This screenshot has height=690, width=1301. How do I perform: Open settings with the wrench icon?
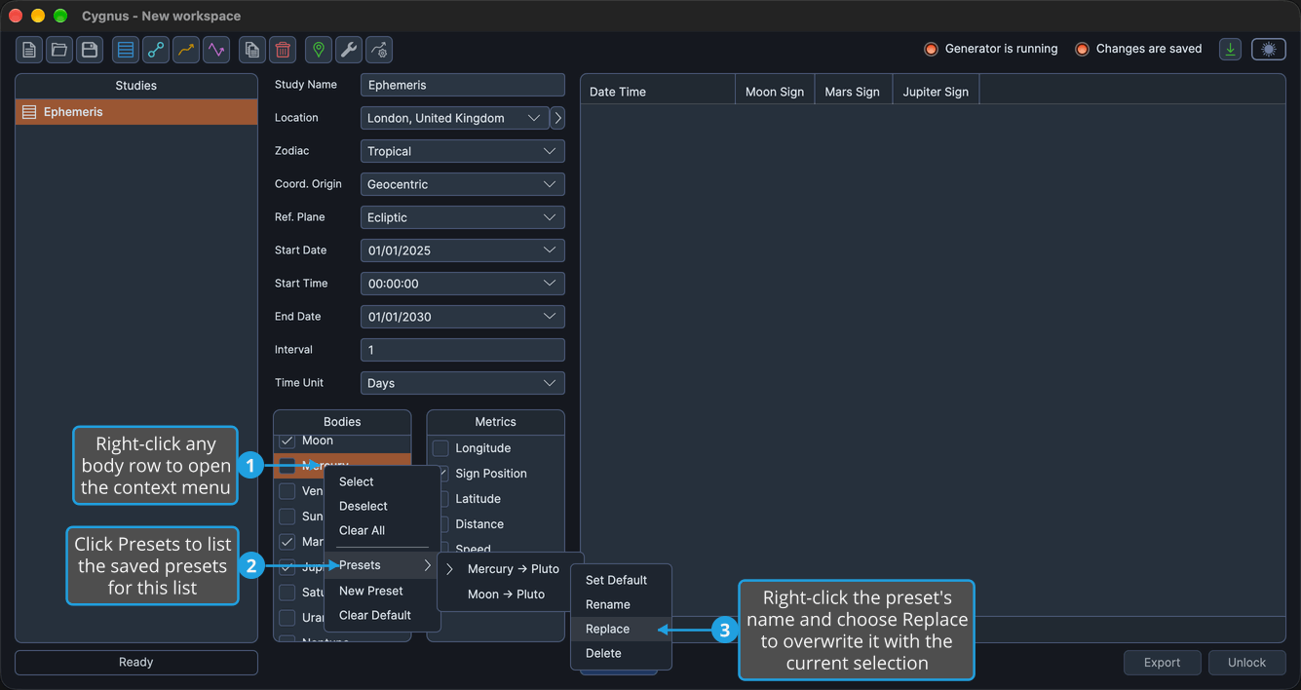pos(349,50)
